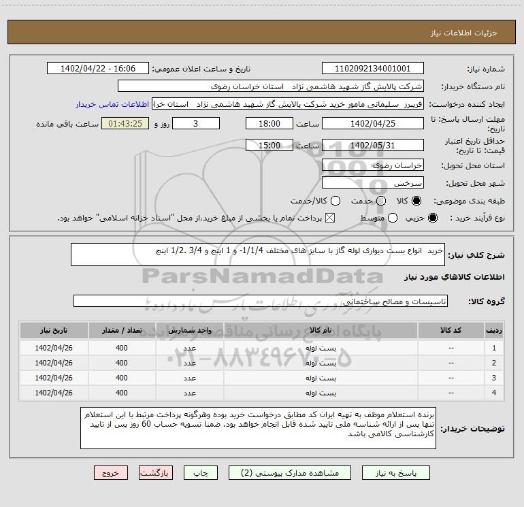Click the شماره نیاز number field
524x507 pixels.
(x=372, y=69)
